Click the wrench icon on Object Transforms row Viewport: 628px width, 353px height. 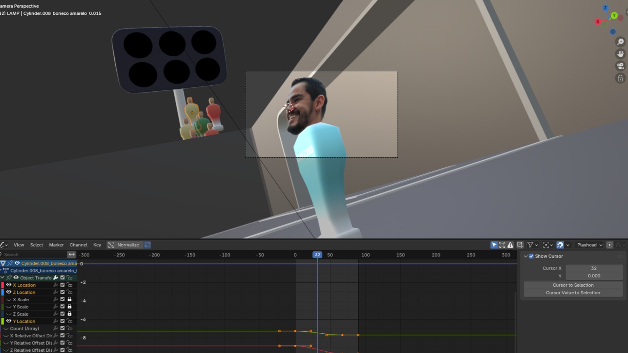click(56, 278)
